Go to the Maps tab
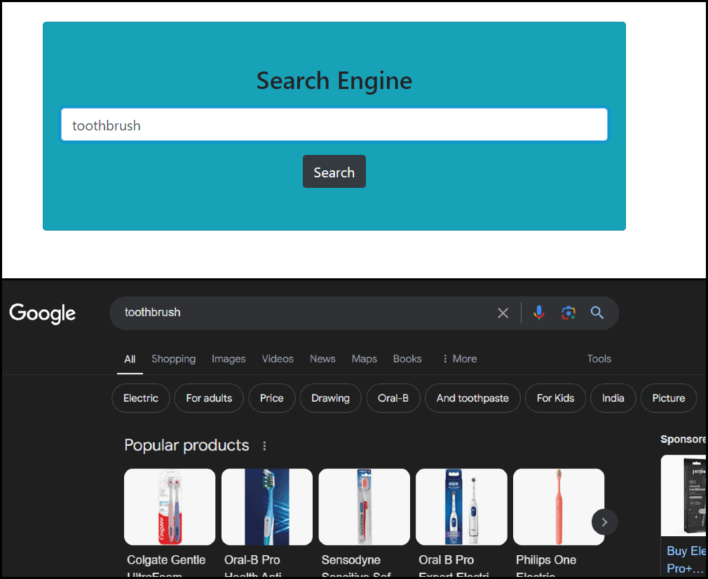Viewport: 708px width, 579px height. pos(365,359)
